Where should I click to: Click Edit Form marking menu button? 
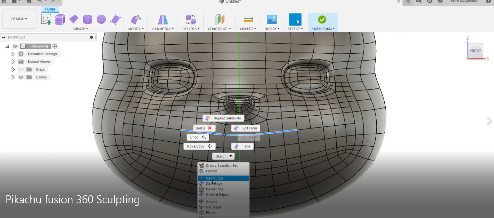(x=246, y=128)
